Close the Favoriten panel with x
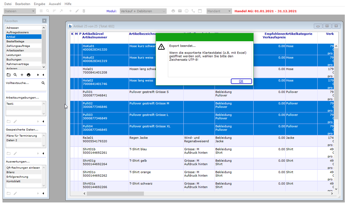 (x=44, y=21)
